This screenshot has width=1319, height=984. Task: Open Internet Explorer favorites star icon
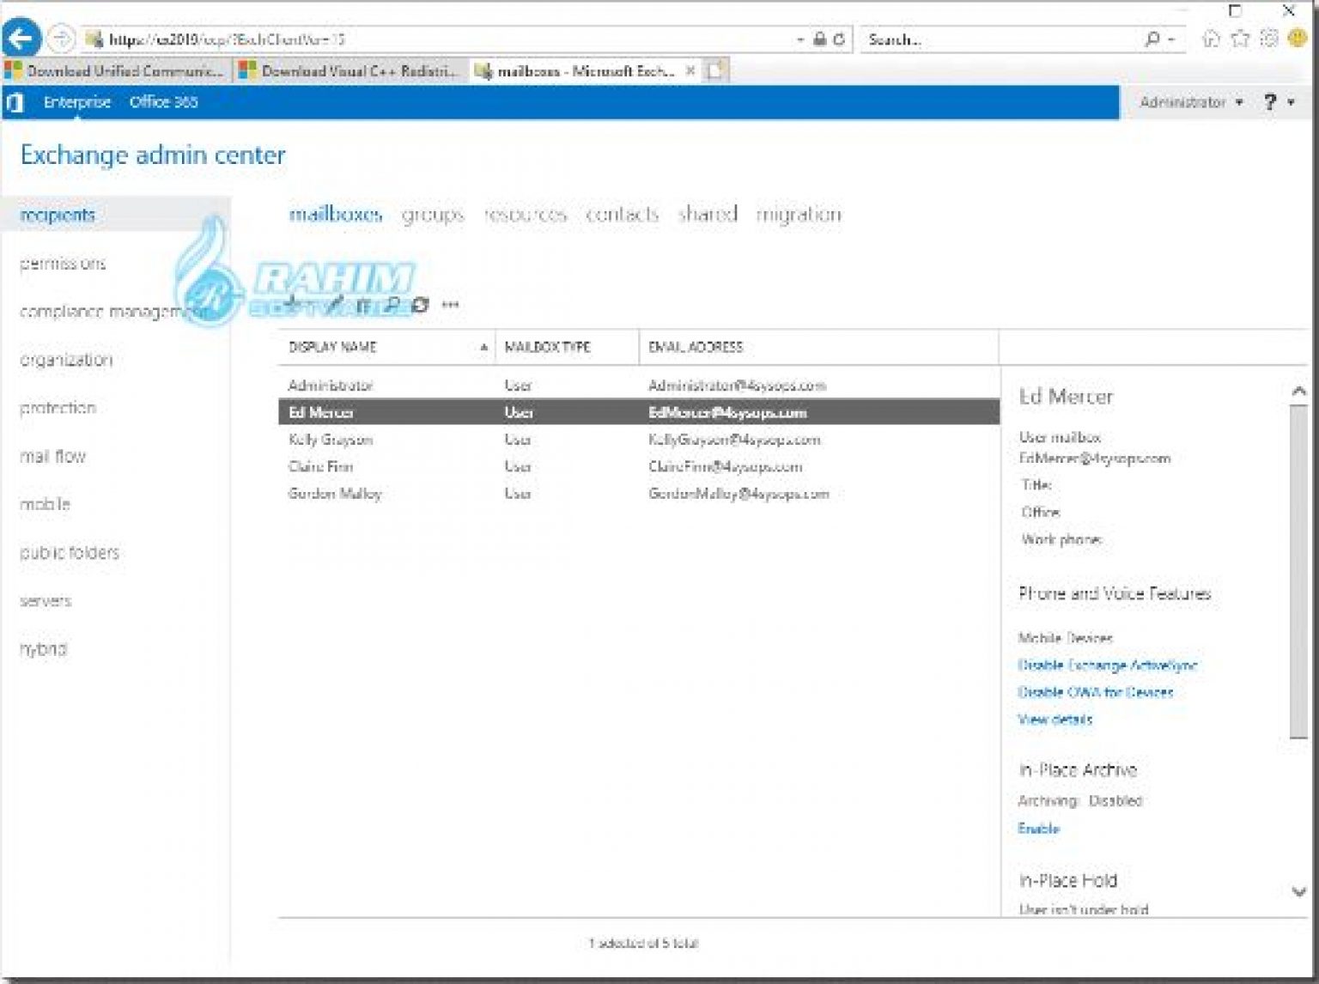1240,38
